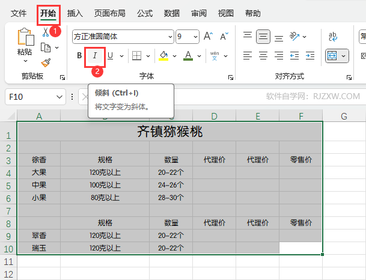
Task: Switch to the 公式 tab
Action: pyautogui.click(x=145, y=13)
